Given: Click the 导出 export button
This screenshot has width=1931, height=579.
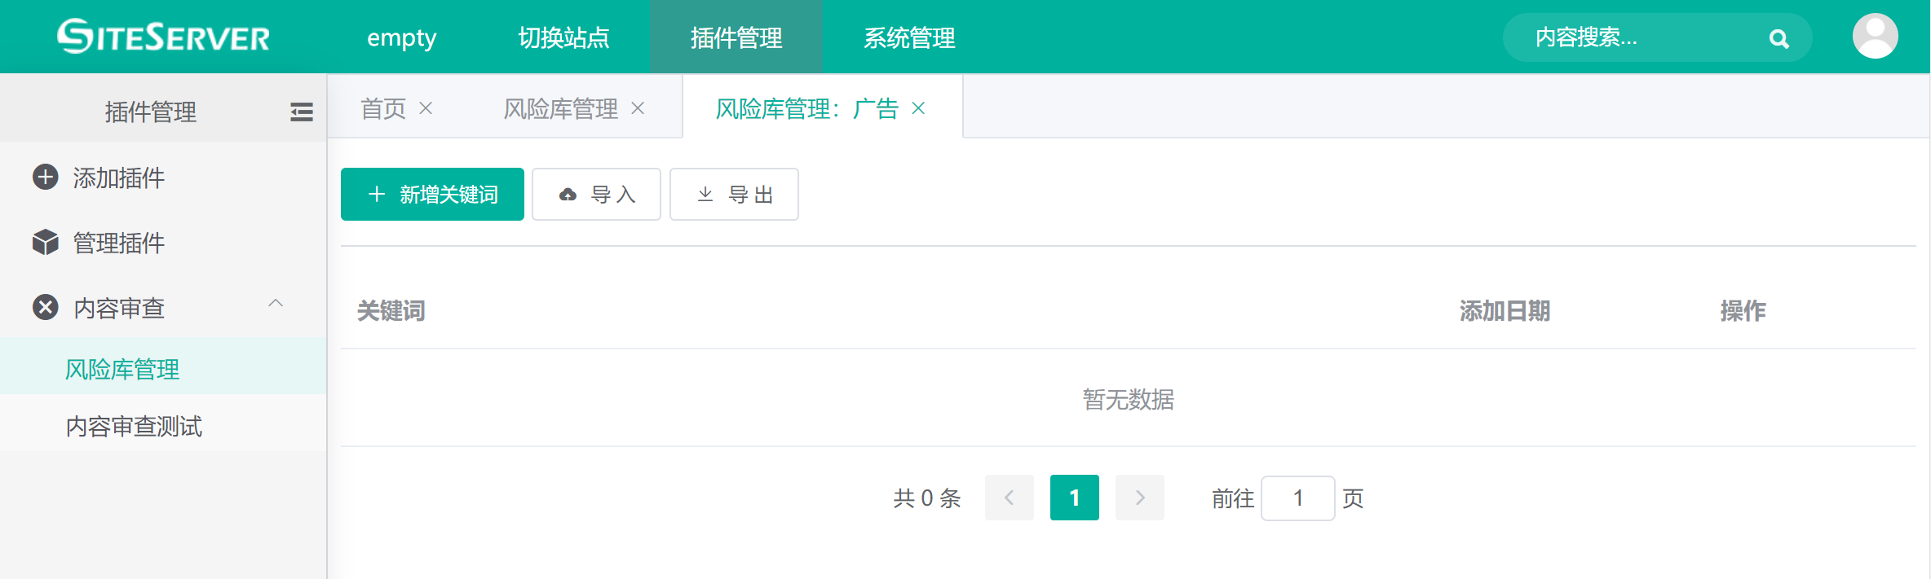Looking at the screenshot, I should tap(734, 194).
